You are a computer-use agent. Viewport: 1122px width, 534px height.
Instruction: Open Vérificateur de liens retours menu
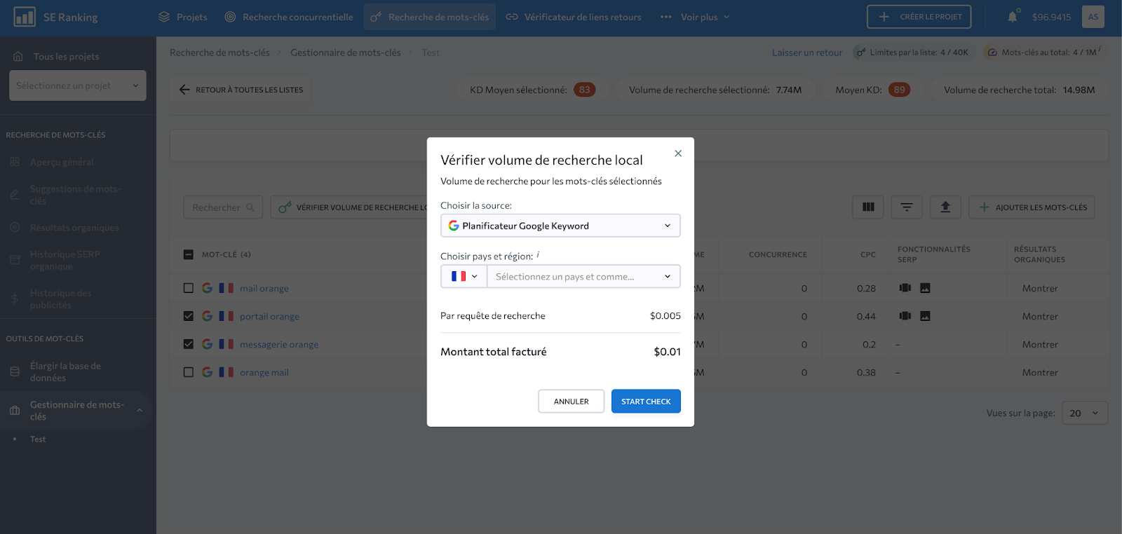click(574, 17)
